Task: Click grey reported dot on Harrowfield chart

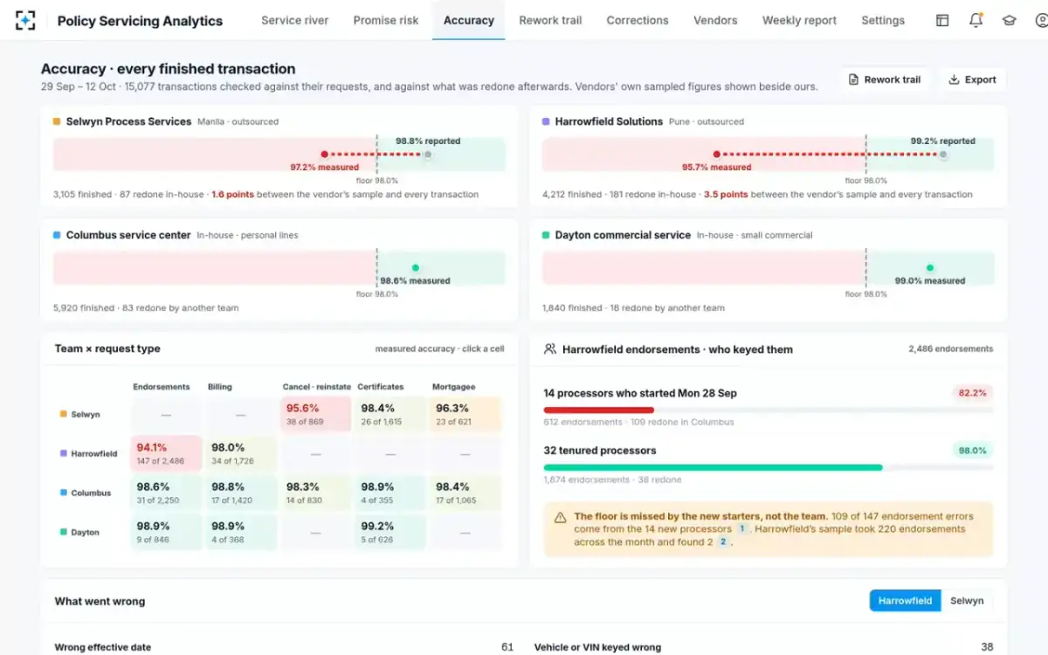Action: point(943,154)
